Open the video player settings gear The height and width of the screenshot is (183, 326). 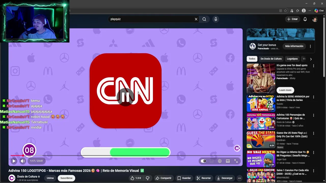220,161
